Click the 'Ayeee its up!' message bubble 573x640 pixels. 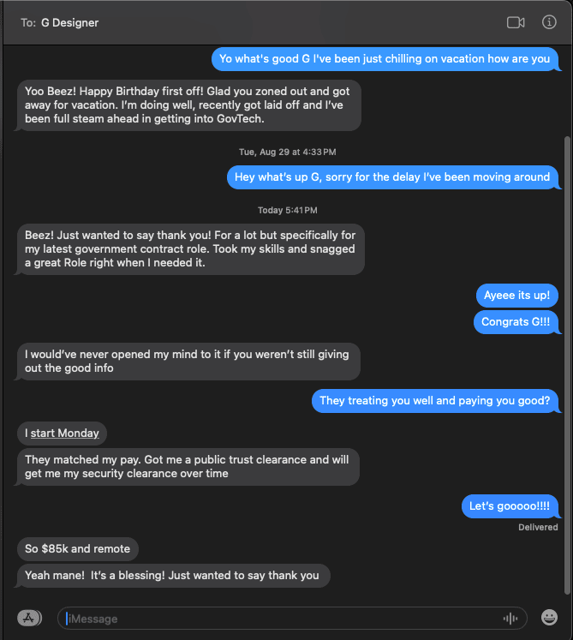point(516,296)
